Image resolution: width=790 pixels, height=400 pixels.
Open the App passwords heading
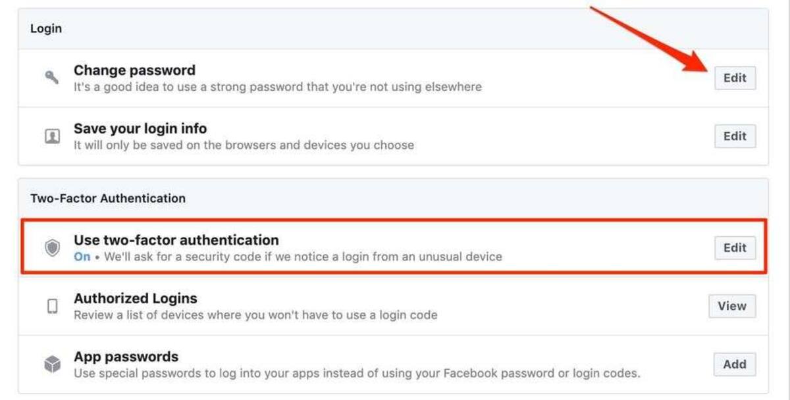(126, 357)
